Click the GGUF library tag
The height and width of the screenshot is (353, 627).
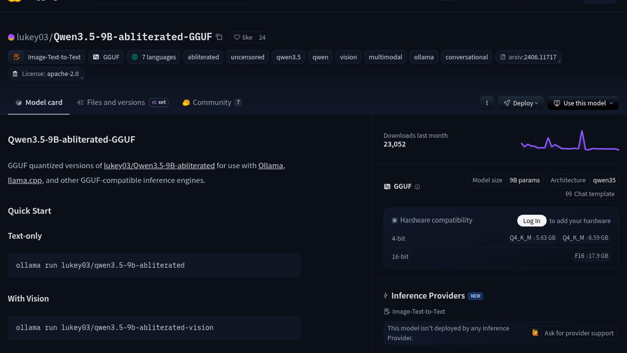[106, 57]
